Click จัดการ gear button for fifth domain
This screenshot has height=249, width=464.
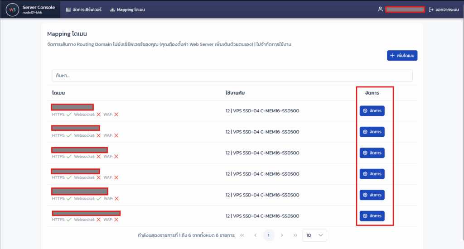tap(372, 195)
